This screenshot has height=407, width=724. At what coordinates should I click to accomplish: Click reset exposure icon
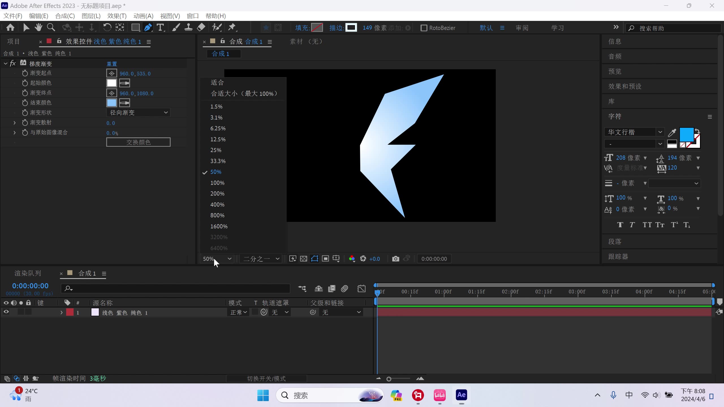tap(363, 259)
